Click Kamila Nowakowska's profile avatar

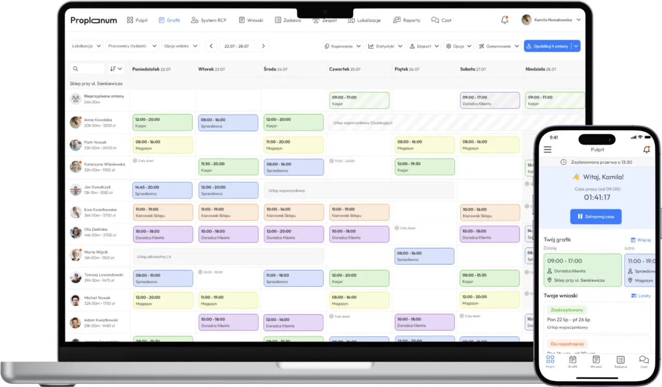[526, 20]
